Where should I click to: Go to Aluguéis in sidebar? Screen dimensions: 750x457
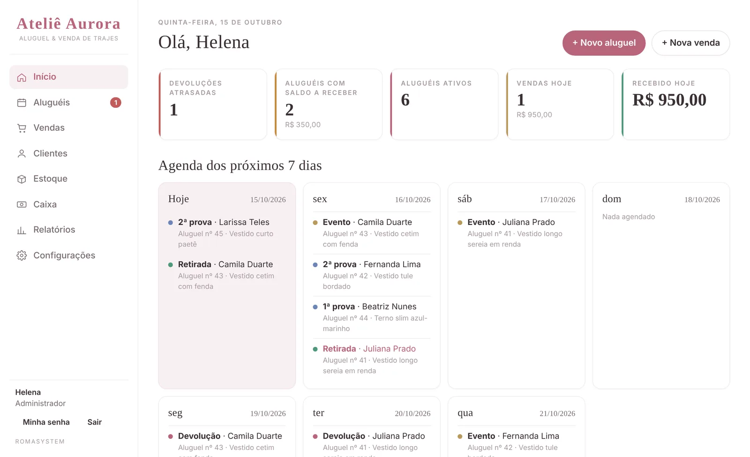point(68,103)
